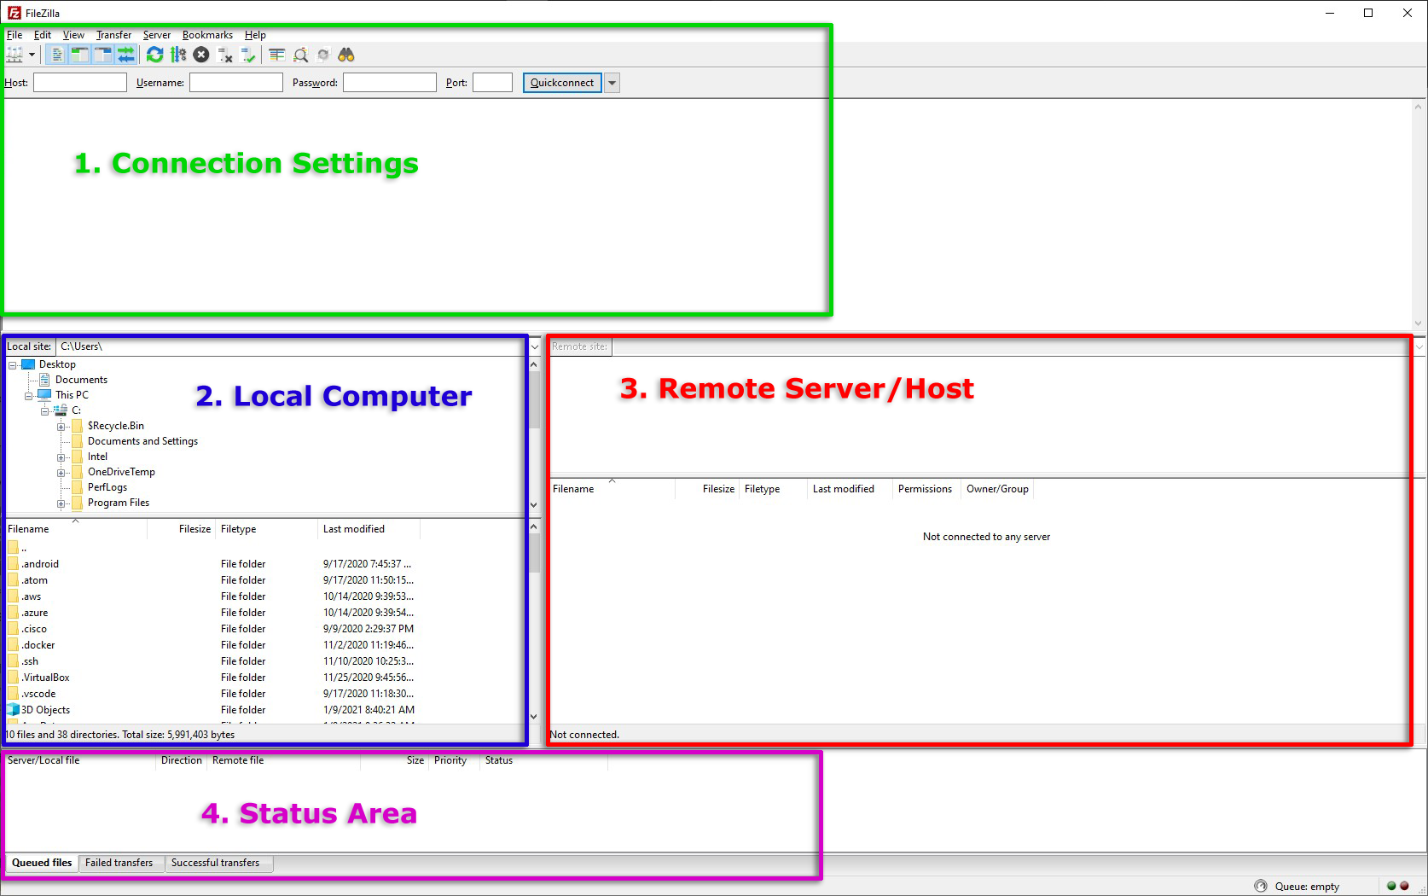Open the Remote site path dropdown
This screenshot has width=1428, height=896.
click(1419, 346)
